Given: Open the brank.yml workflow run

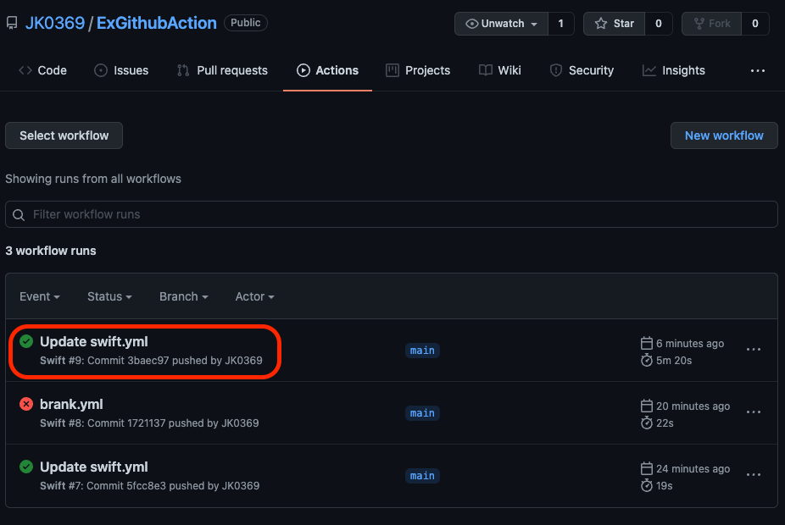Looking at the screenshot, I should (x=71, y=404).
